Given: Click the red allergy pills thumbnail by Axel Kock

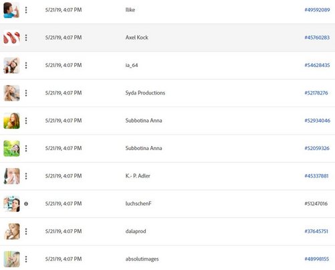Looking at the screenshot, I should pos(11,38).
